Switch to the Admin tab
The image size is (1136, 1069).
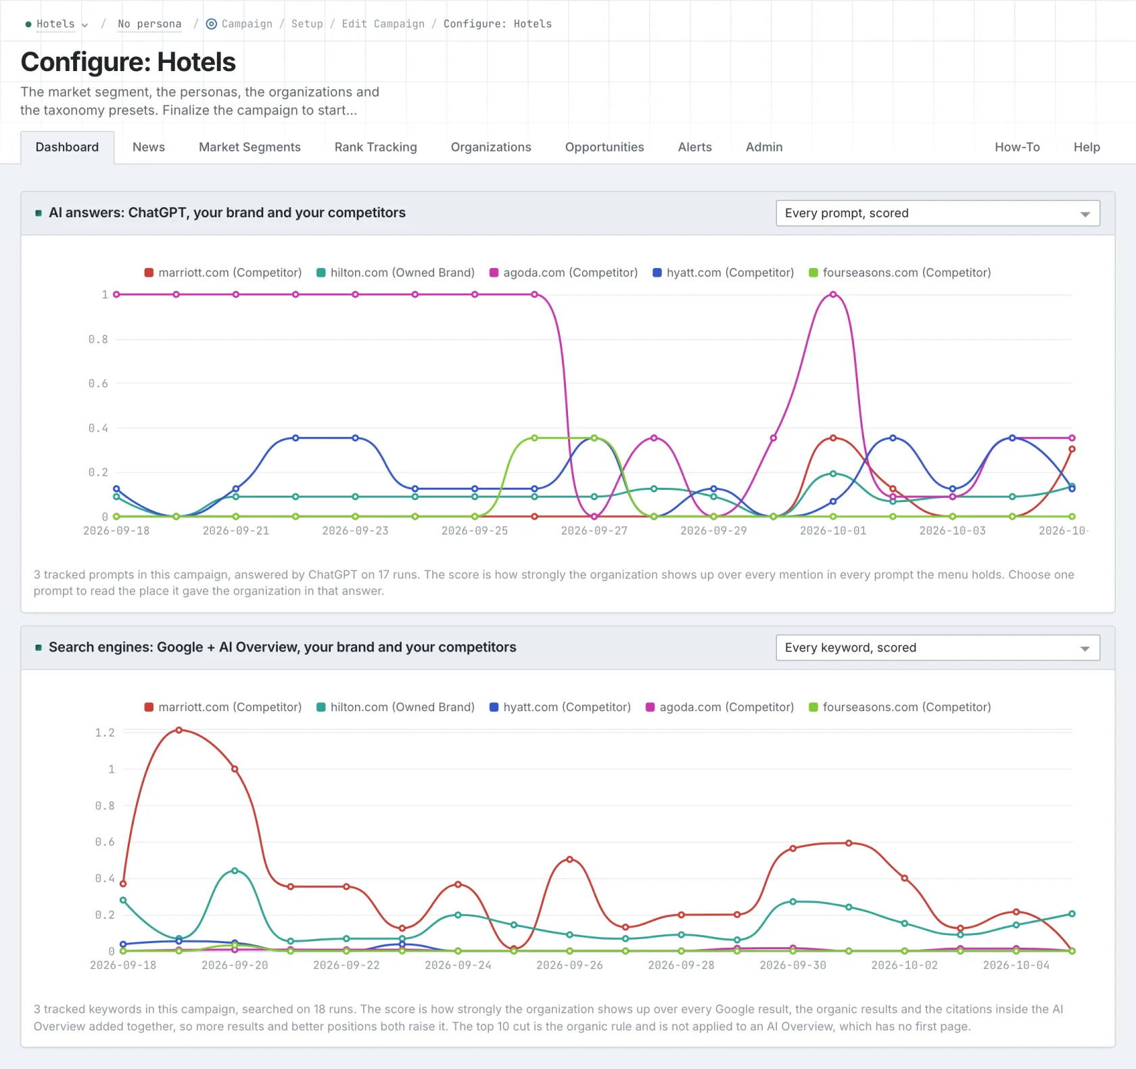[764, 147]
